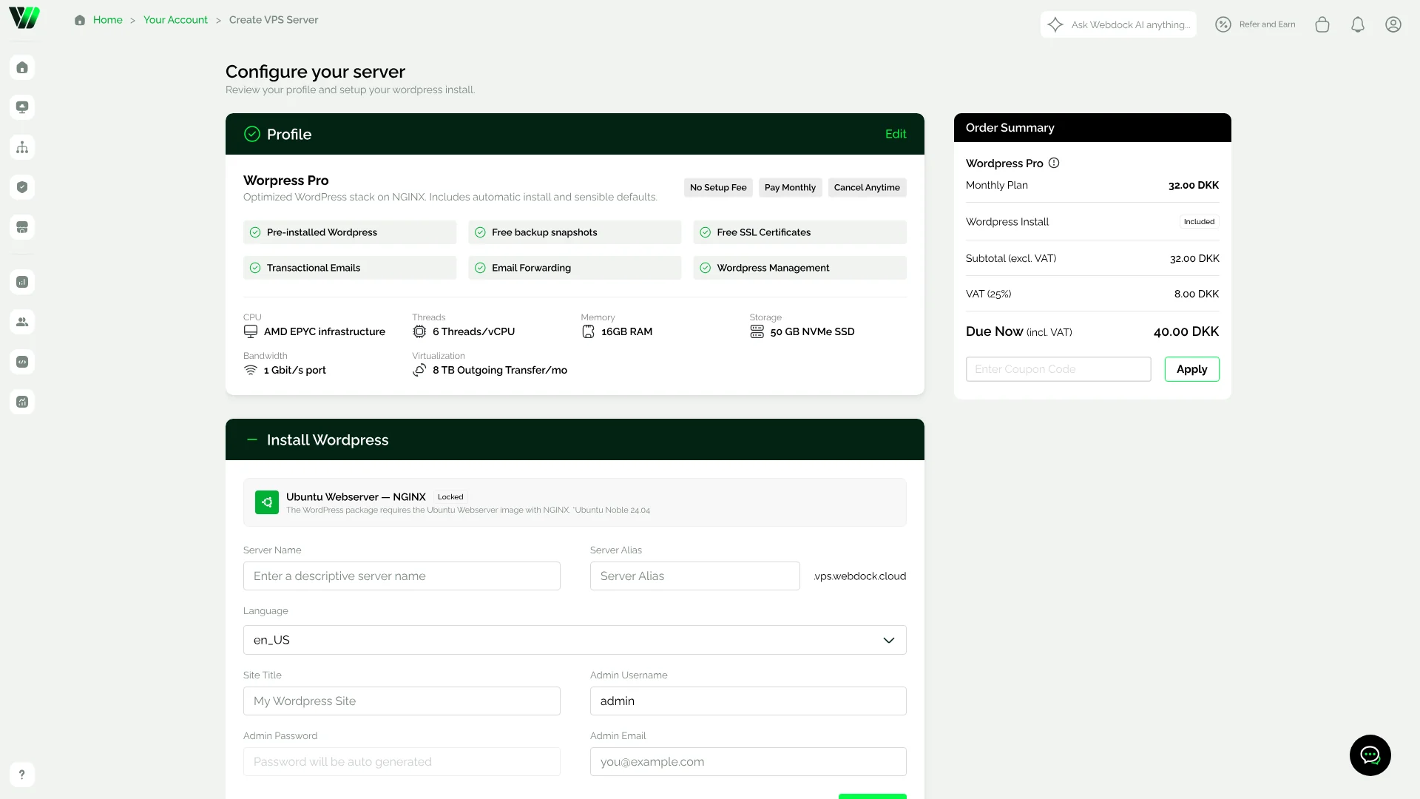Click the Locked badge
This screenshot has width=1420, height=799.
click(450, 497)
